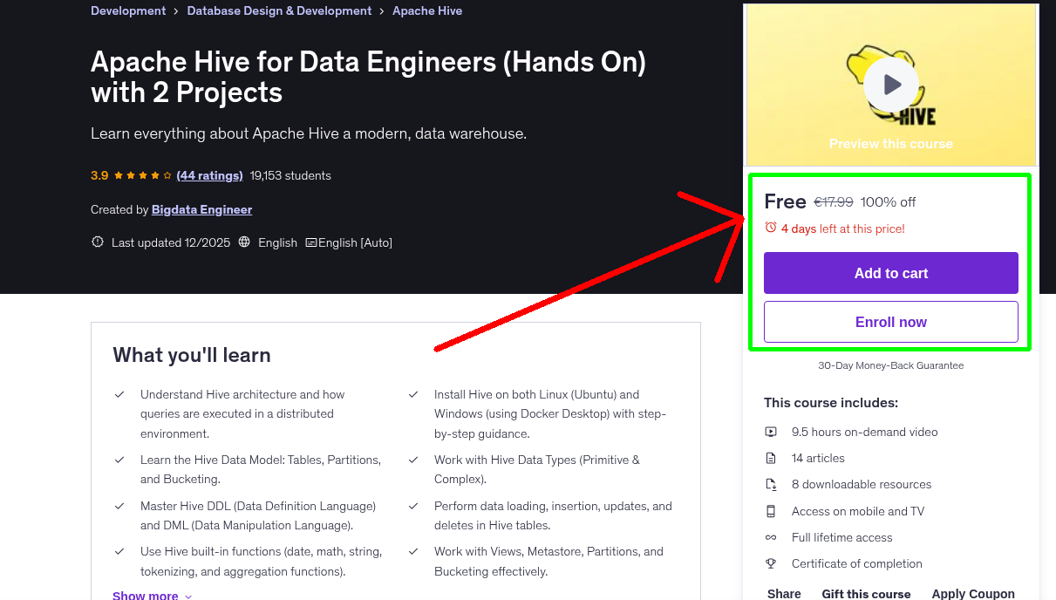Viewport: 1056px width, 600px height.
Task: Click the Enroll now button
Action: pos(890,322)
